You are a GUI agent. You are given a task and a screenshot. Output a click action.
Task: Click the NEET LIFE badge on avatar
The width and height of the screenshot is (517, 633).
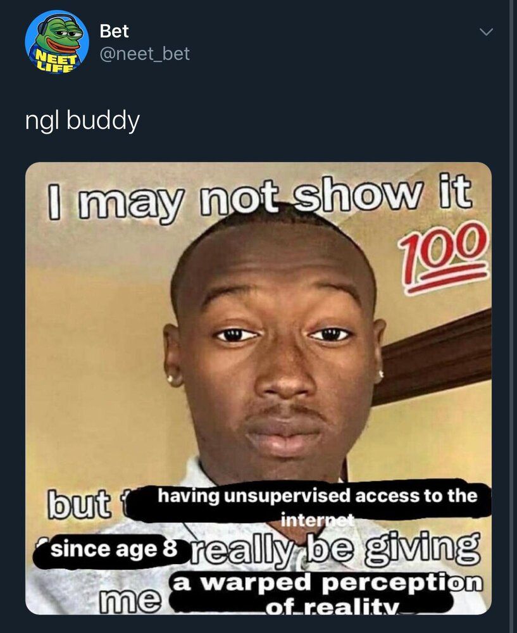click(x=55, y=62)
